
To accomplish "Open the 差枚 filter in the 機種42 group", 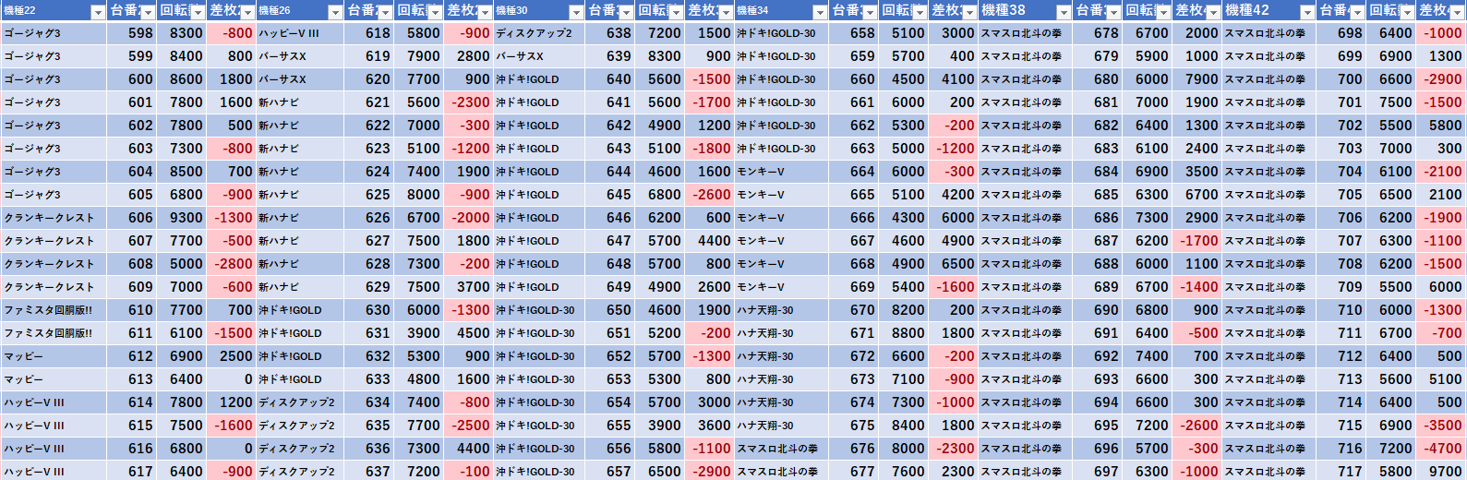I will [x=1457, y=12].
